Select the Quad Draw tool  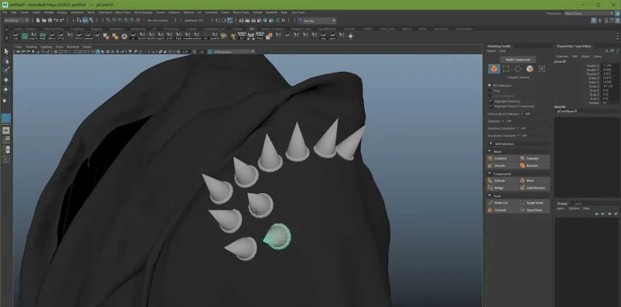[534, 210]
